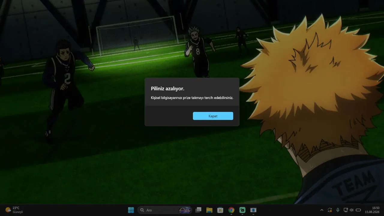Click the taskbar search box labeled Ara

click(x=165, y=210)
